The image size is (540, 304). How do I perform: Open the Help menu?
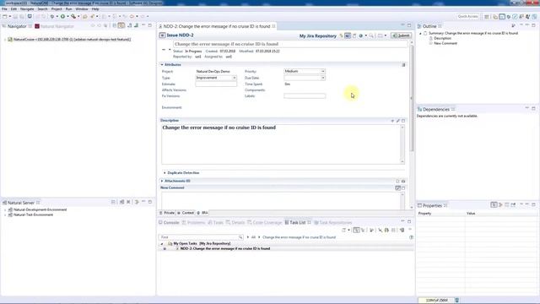click(x=95, y=9)
